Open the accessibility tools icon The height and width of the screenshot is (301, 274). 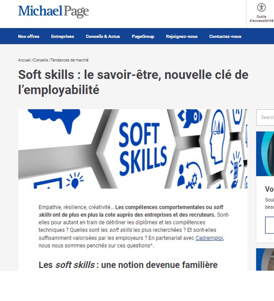pyautogui.click(x=261, y=7)
